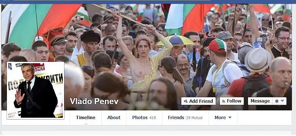The width and height of the screenshot is (296, 136).
Task: Click the Vlado Penev profile name
Action: pos(94,101)
